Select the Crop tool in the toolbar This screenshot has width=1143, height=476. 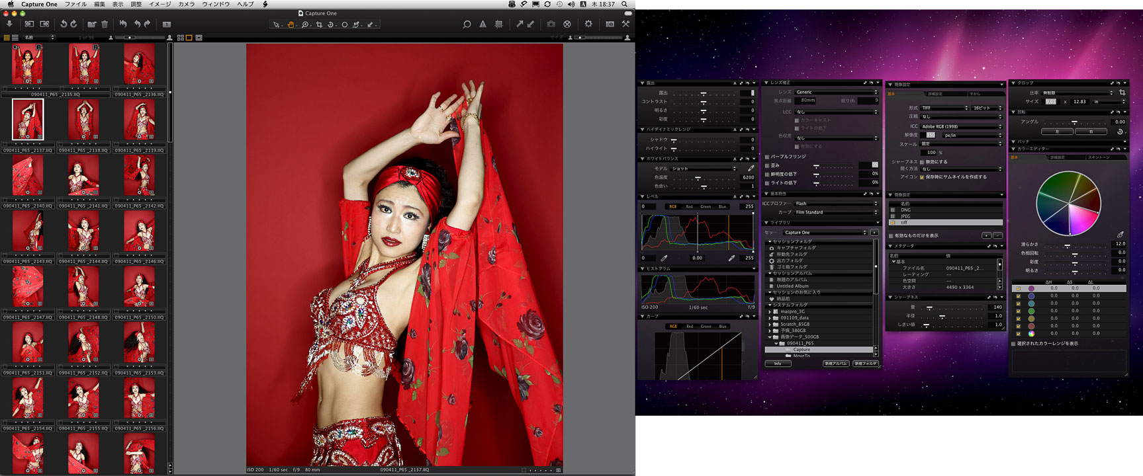tap(319, 24)
